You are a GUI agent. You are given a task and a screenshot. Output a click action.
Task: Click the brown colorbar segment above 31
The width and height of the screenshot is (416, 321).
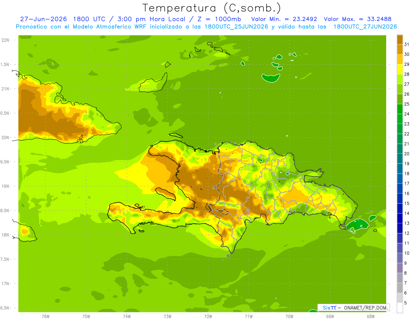(400, 39)
